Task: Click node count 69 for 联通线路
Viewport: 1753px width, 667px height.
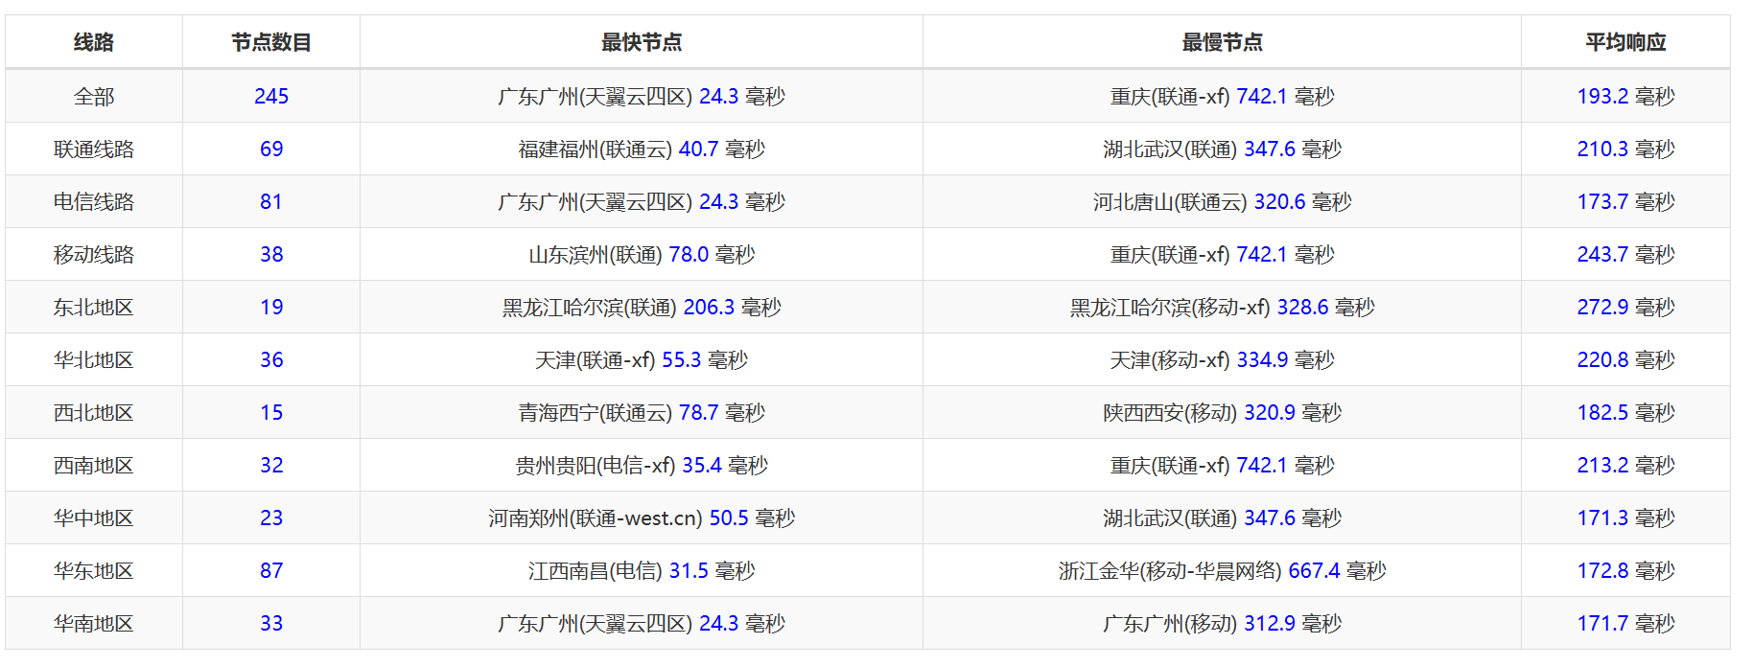Action: [x=271, y=149]
